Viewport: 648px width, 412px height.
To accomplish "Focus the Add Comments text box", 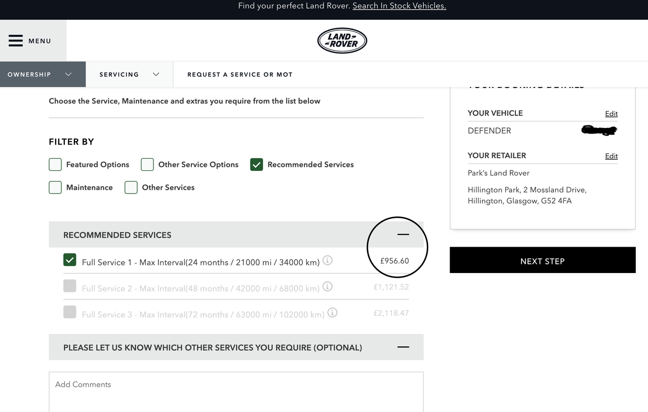I will coord(236,392).
